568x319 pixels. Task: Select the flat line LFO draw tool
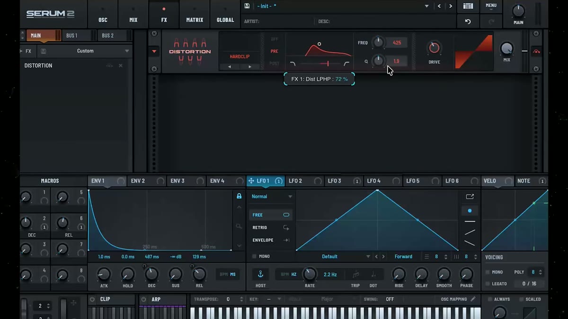point(470,222)
